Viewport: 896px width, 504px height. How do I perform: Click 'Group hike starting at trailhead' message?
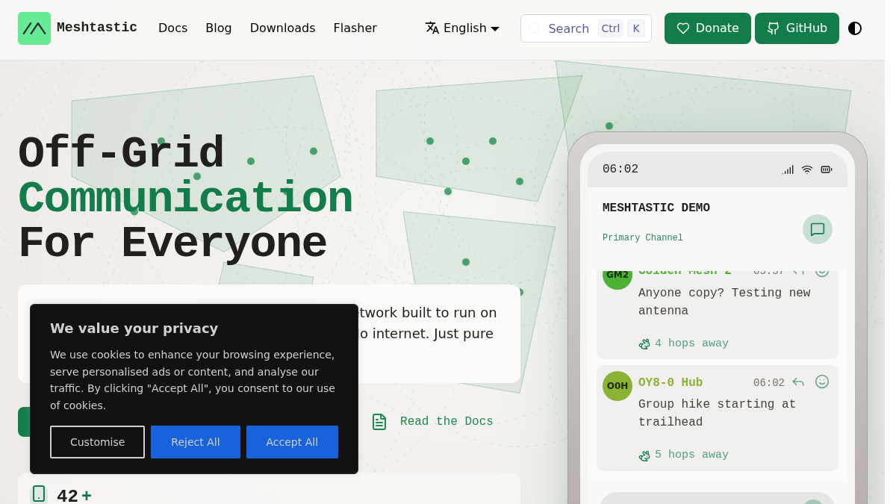[x=717, y=414]
